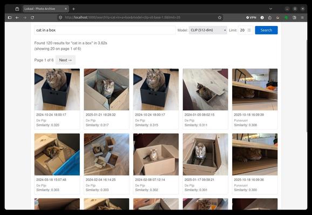Open the photo dated 2025-01-21 18:28:32
Screen dimensions: 312x215
click(x=106, y=89)
